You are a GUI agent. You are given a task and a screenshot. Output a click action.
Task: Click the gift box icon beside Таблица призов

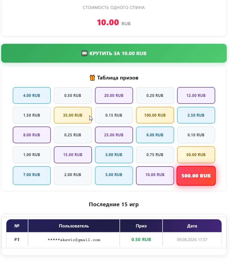[x=92, y=78]
